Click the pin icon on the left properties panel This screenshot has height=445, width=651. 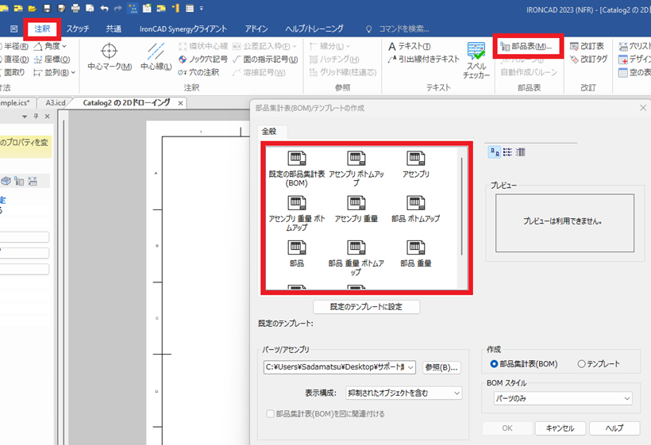coord(36,117)
